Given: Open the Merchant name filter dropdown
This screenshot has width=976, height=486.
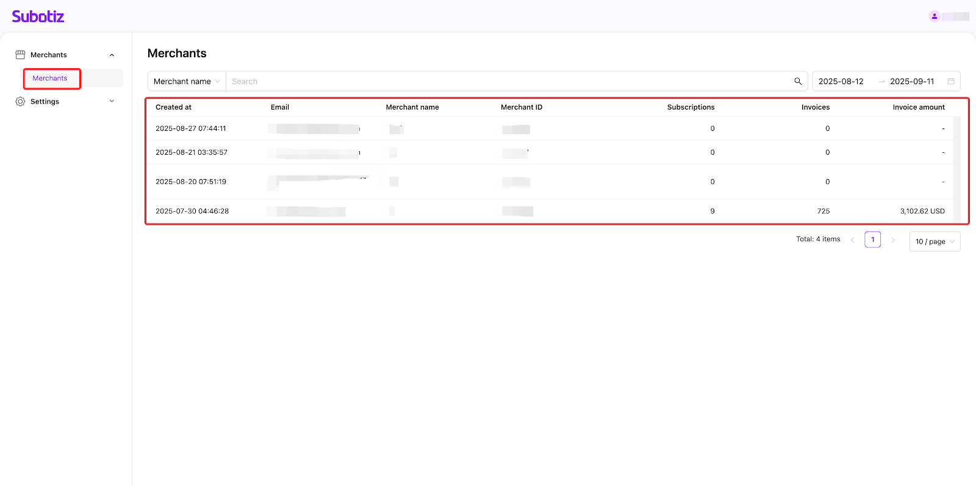Looking at the screenshot, I should tap(187, 82).
